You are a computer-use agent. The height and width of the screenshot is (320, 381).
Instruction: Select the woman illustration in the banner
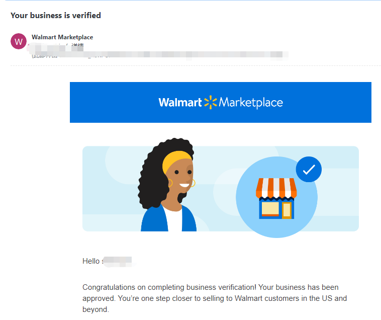click(168, 186)
